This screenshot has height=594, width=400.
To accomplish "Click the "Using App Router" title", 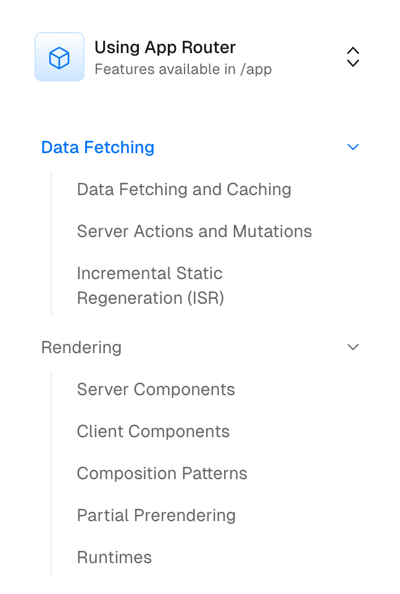I will click(x=165, y=47).
